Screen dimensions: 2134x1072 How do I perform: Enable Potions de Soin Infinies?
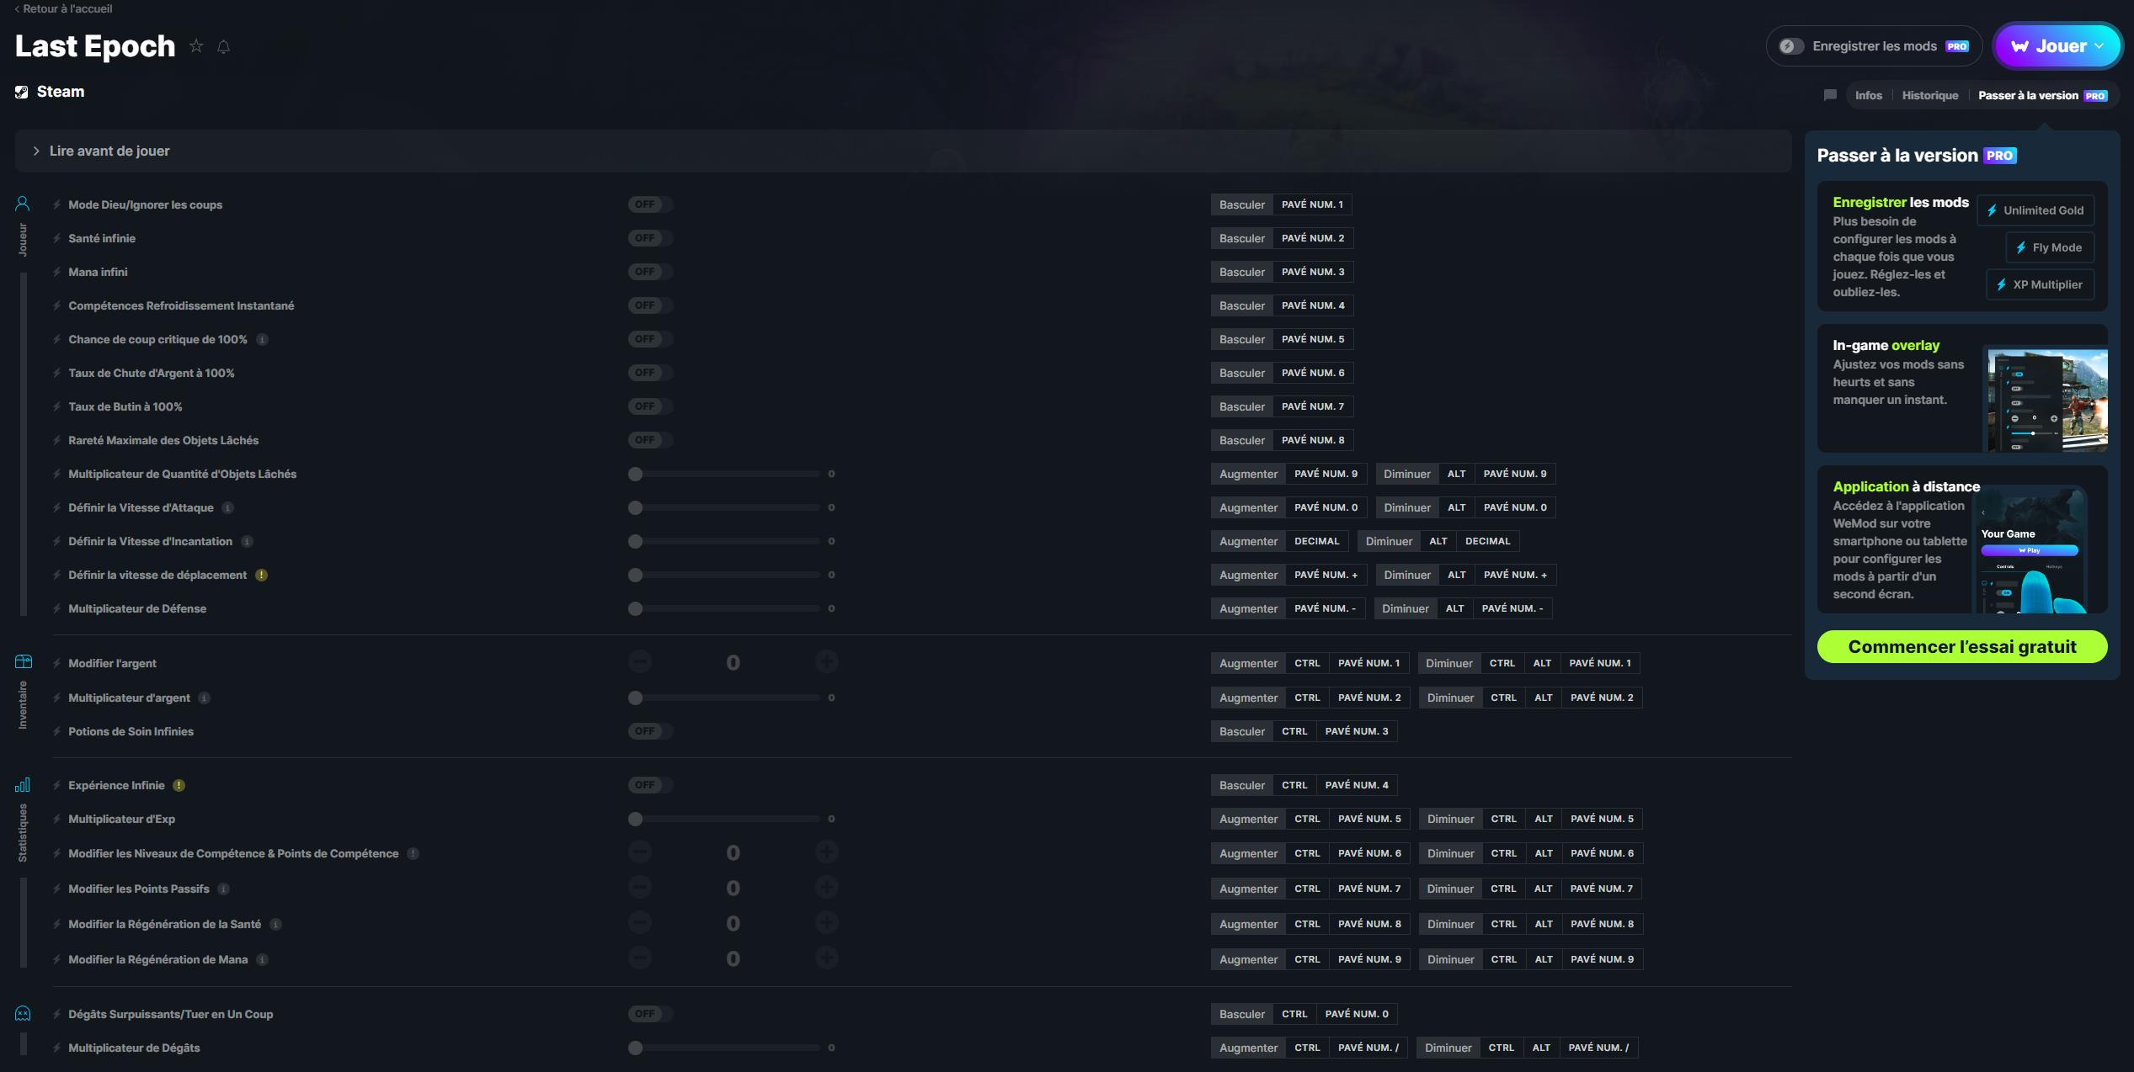pos(648,730)
